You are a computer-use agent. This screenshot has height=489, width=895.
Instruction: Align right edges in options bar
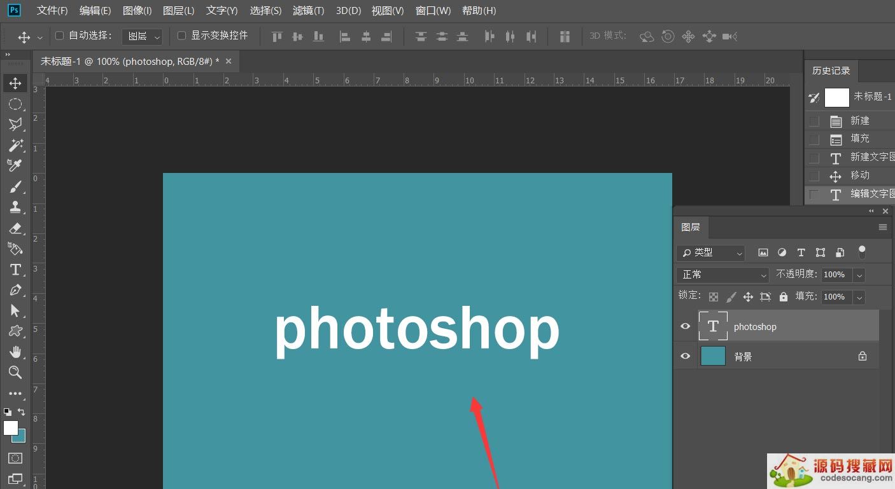click(386, 37)
